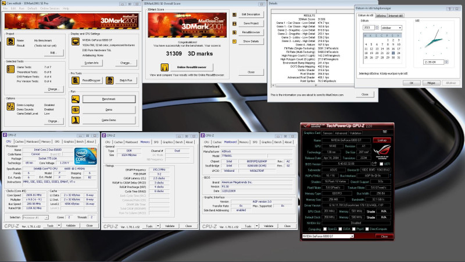Toggle the DirectCompute checkbox in GPU-Z
This screenshot has width=465, height=262.
pos(367,229)
